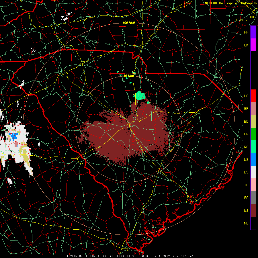Pick the light pink IC legend swatch

pyautogui.click(x=253, y=185)
